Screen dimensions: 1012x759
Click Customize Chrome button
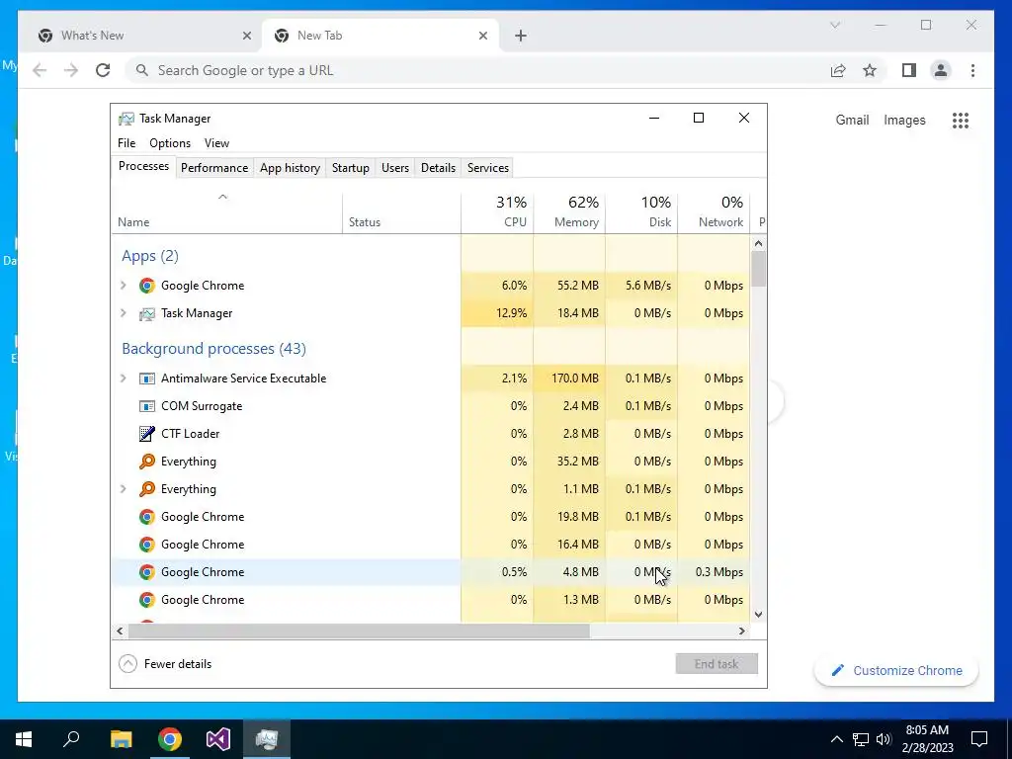coord(896,671)
